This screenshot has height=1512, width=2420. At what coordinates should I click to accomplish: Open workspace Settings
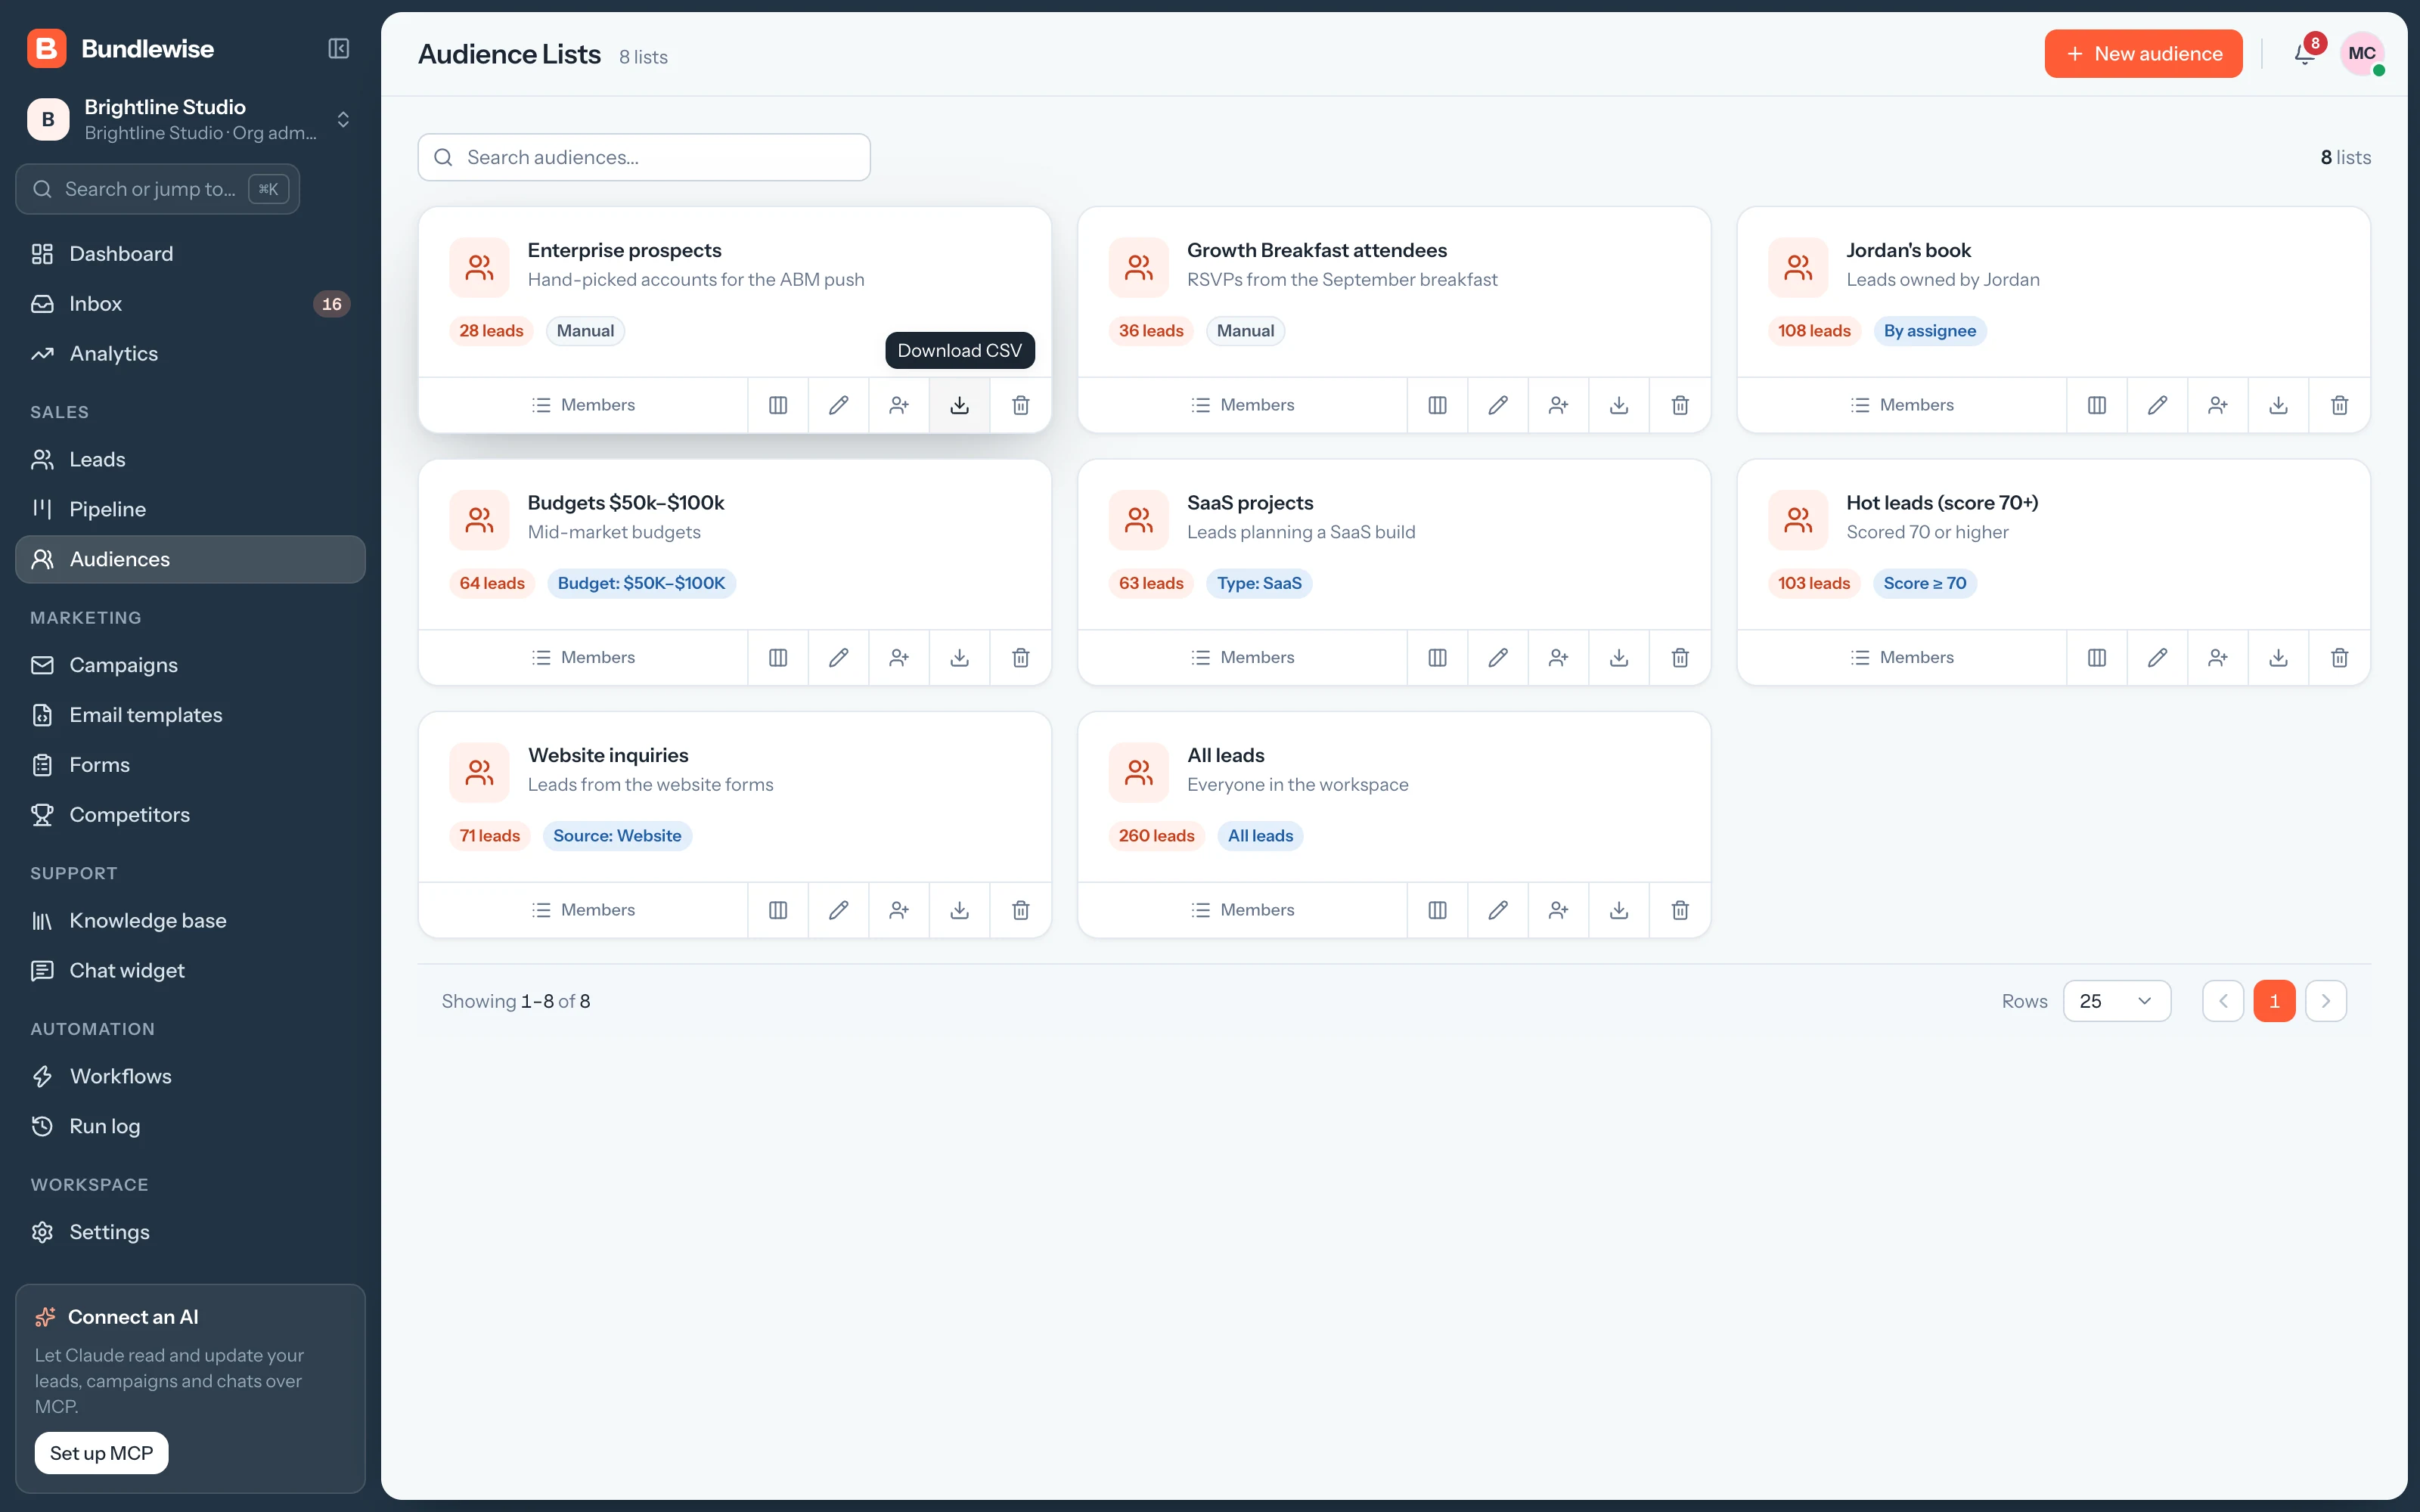[190, 1232]
